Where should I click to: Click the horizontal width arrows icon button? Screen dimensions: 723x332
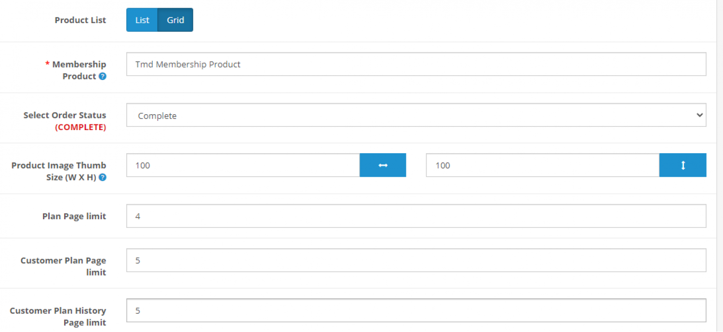click(383, 165)
